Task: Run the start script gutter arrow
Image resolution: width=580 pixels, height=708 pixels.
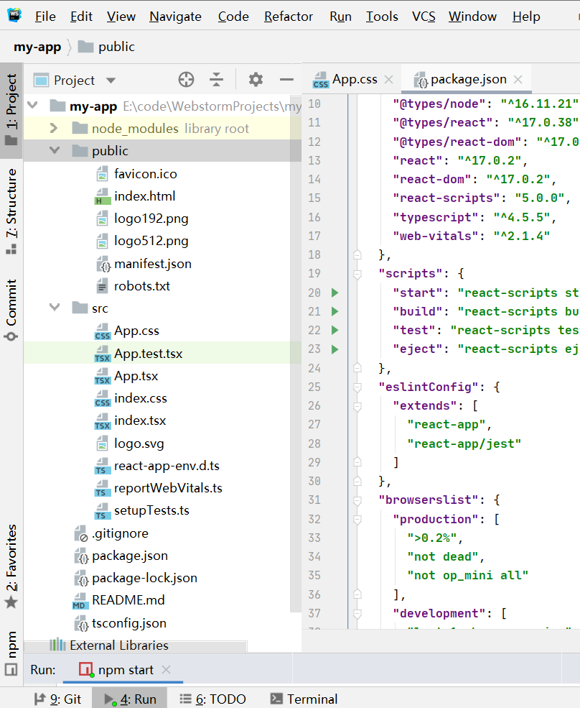Action: (x=335, y=293)
